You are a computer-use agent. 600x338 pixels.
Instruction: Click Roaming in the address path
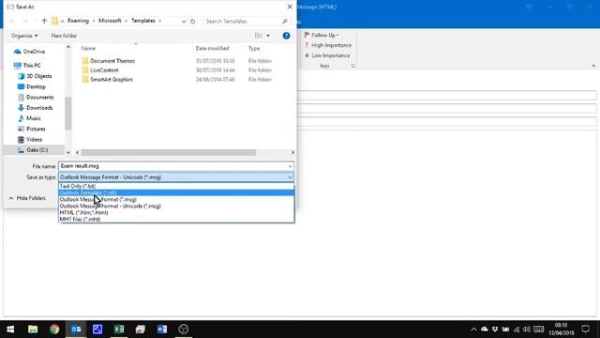[x=78, y=21]
